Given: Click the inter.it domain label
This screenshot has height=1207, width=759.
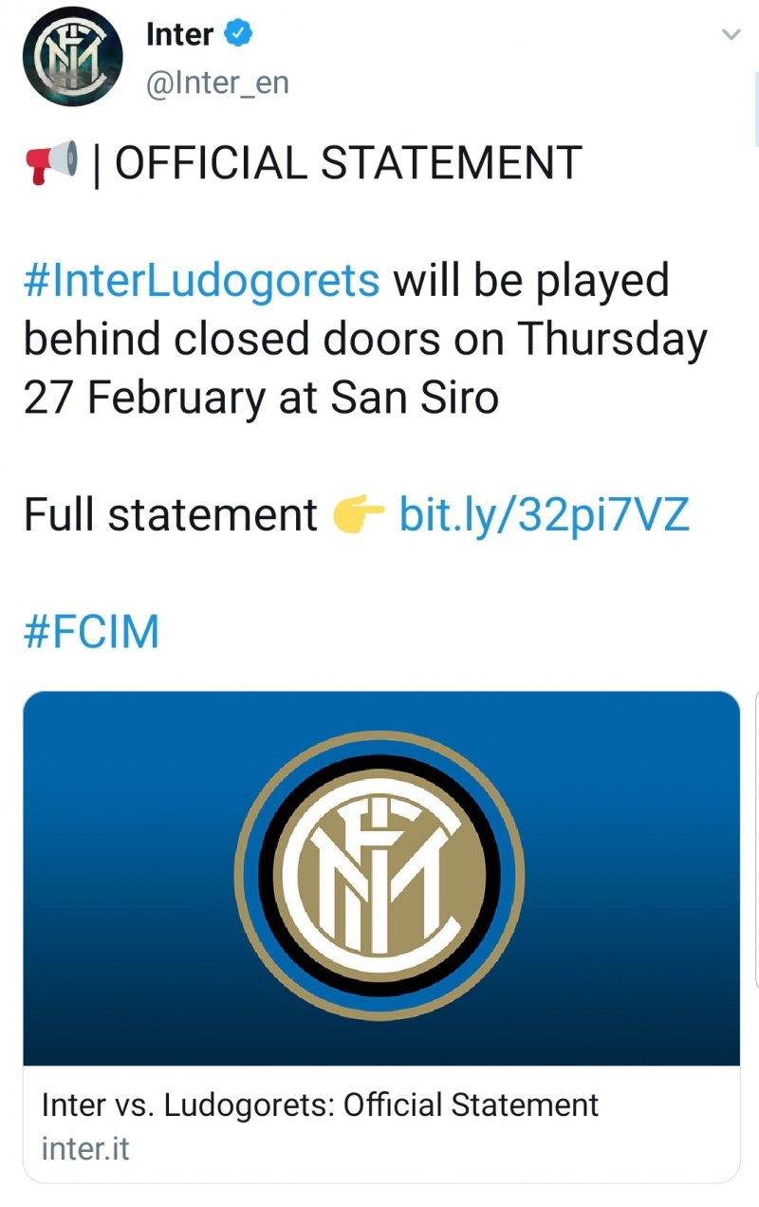Looking at the screenshot, I should pos(85,1149).
